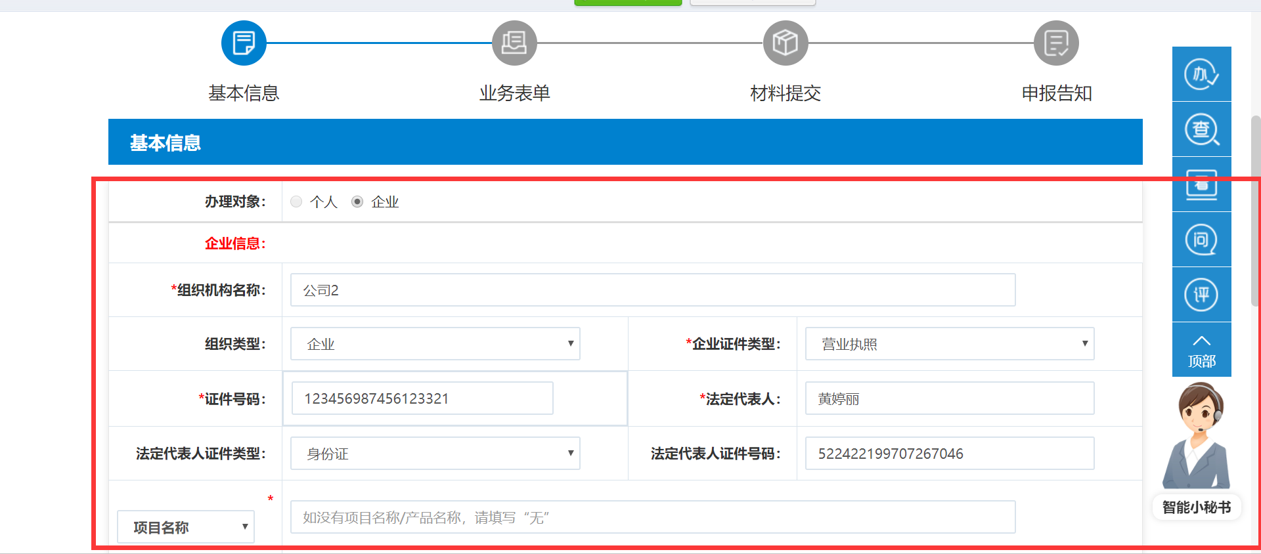The image size is (1261, 554).
Task: Select the 个人 radio button
Action: tap(297, 202)
